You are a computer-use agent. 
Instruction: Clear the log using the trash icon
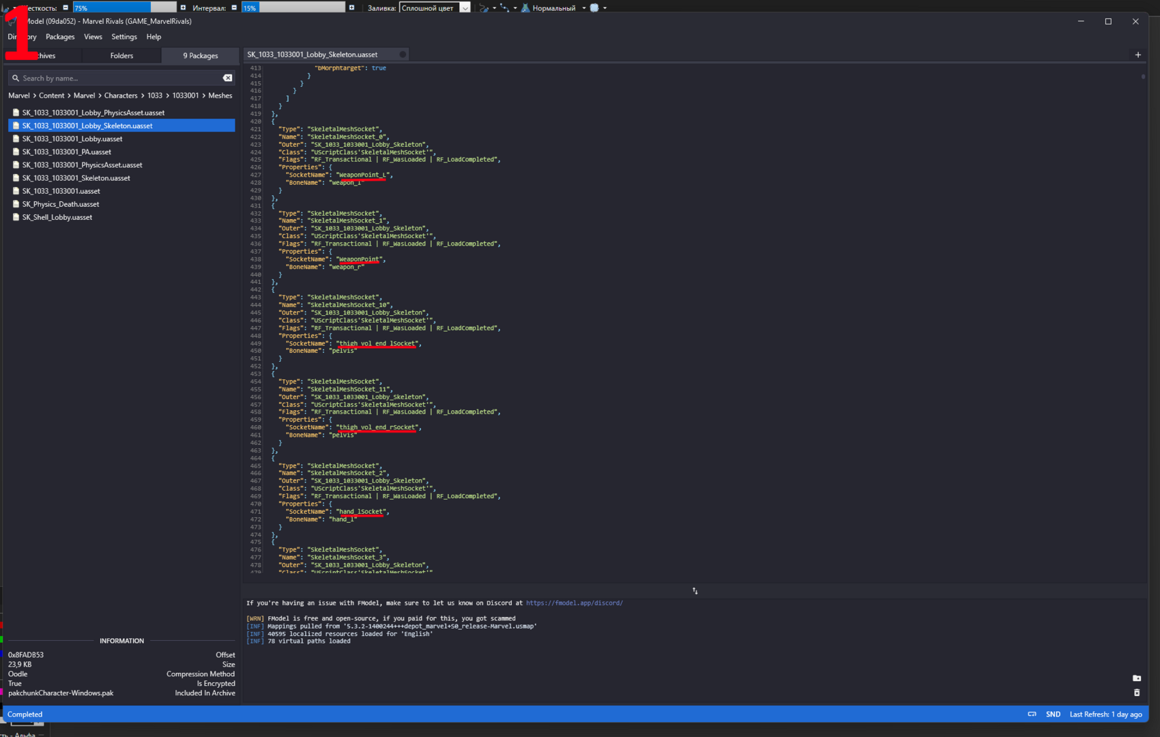(x=1137, y=693)
